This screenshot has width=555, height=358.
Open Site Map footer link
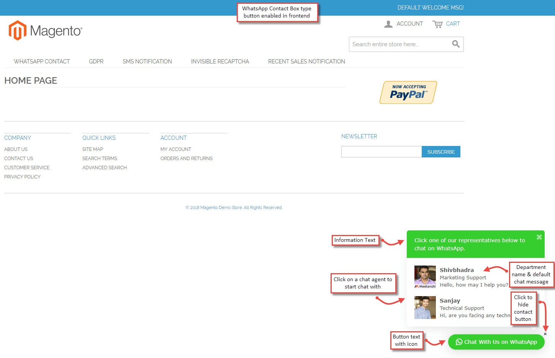coord(93,149)
